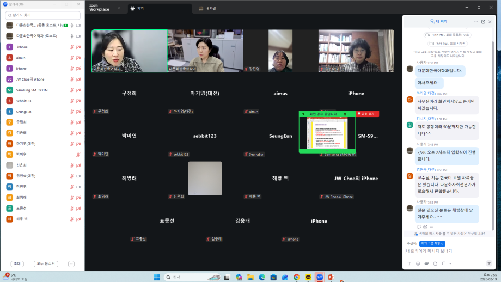Select the 신은희 profile picture tile
501x282 pixels.
coord(205,179)
